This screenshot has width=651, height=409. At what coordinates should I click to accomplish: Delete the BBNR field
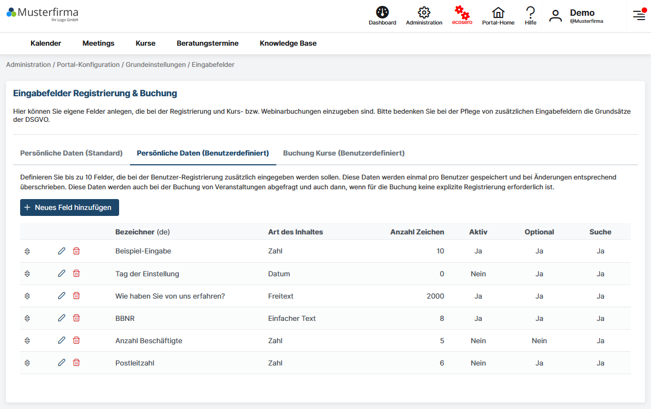76,318
